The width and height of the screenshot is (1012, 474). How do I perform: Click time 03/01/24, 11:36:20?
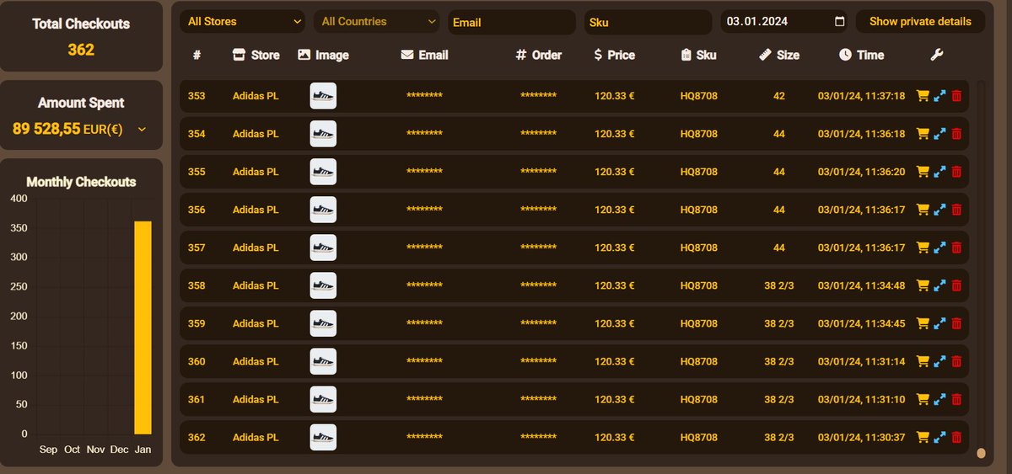click(x=862, y=172)
